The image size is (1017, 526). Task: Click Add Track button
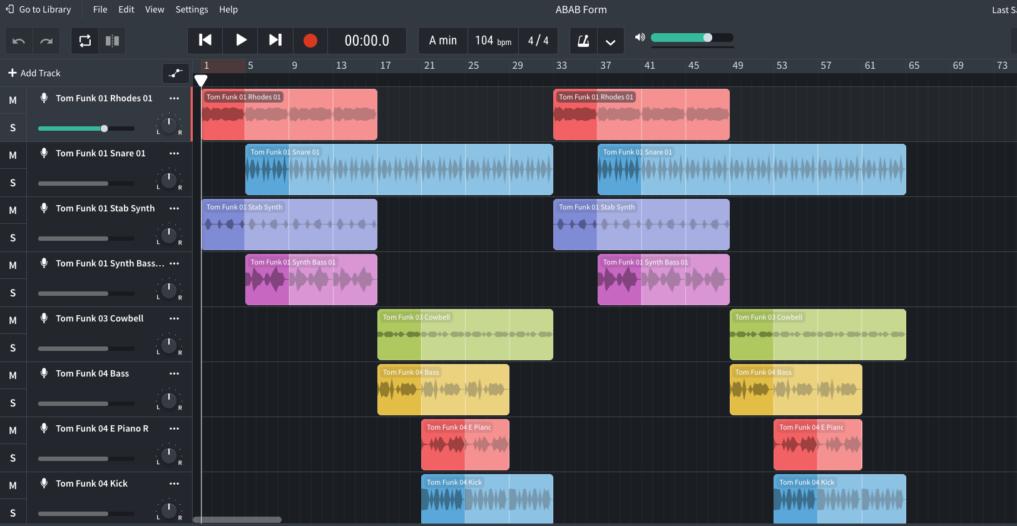pyautogui.click(x=34, y=73)
